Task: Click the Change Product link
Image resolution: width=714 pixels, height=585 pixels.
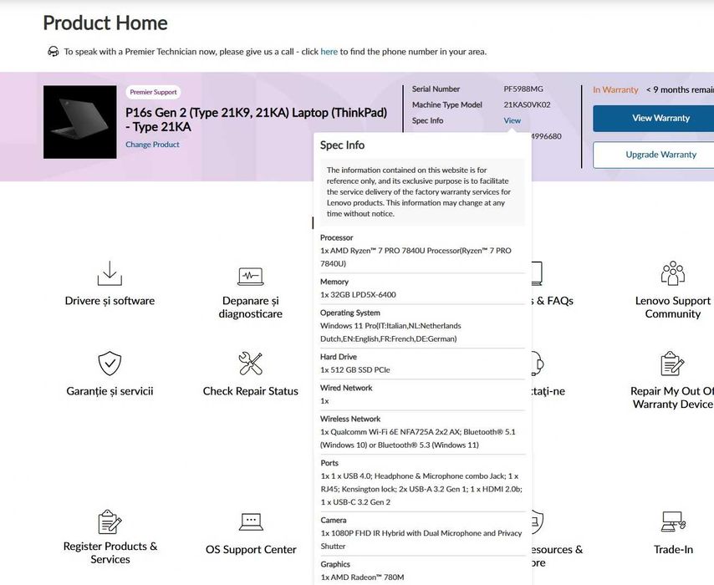Action: pyautogui.click(x=152, y=145)
